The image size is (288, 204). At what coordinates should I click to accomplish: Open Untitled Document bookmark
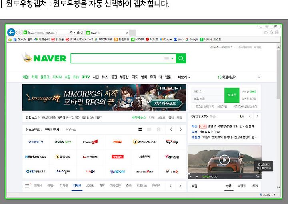79,39
